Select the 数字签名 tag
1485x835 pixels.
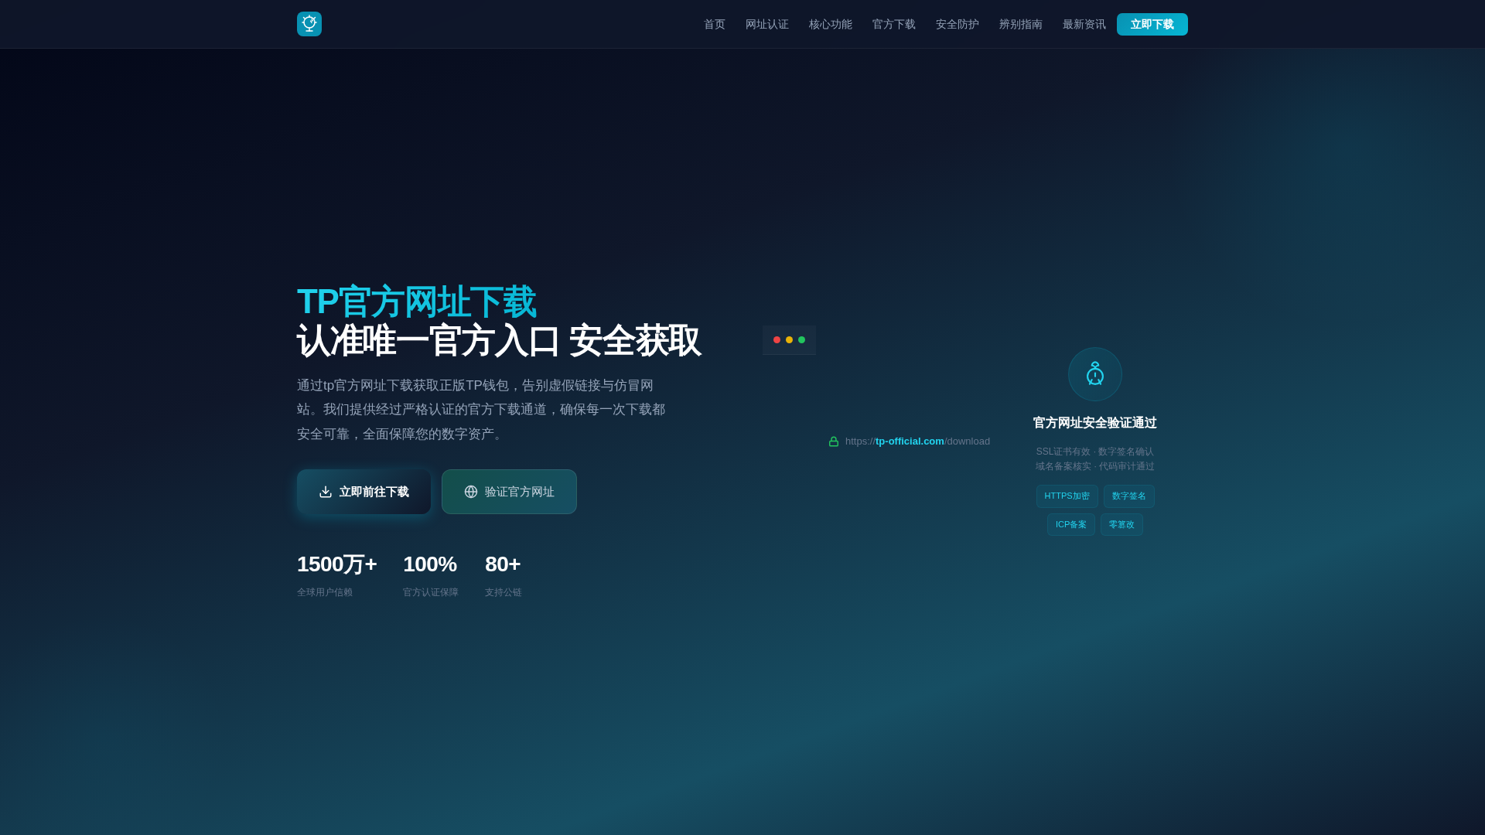[x=1129, y=496]
